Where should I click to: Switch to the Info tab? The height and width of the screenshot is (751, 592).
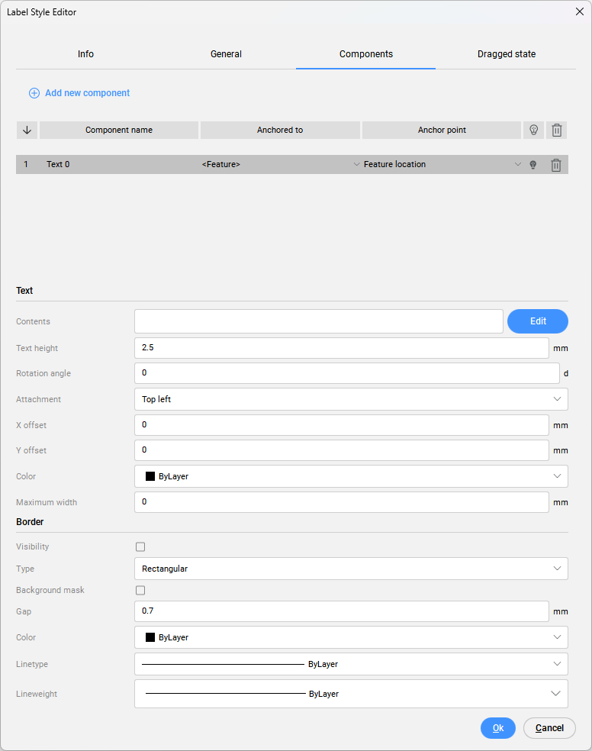click(x=85, y=54)
